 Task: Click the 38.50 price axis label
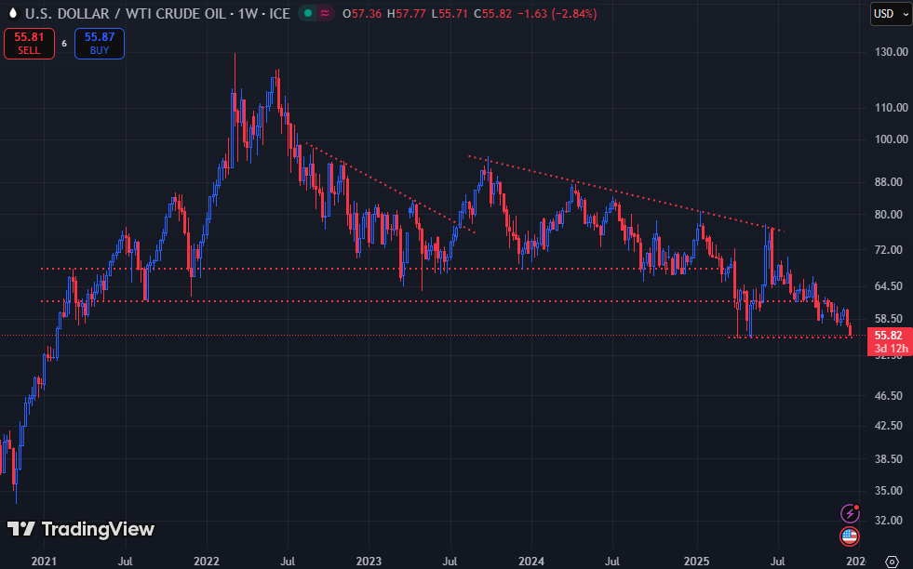889,459
